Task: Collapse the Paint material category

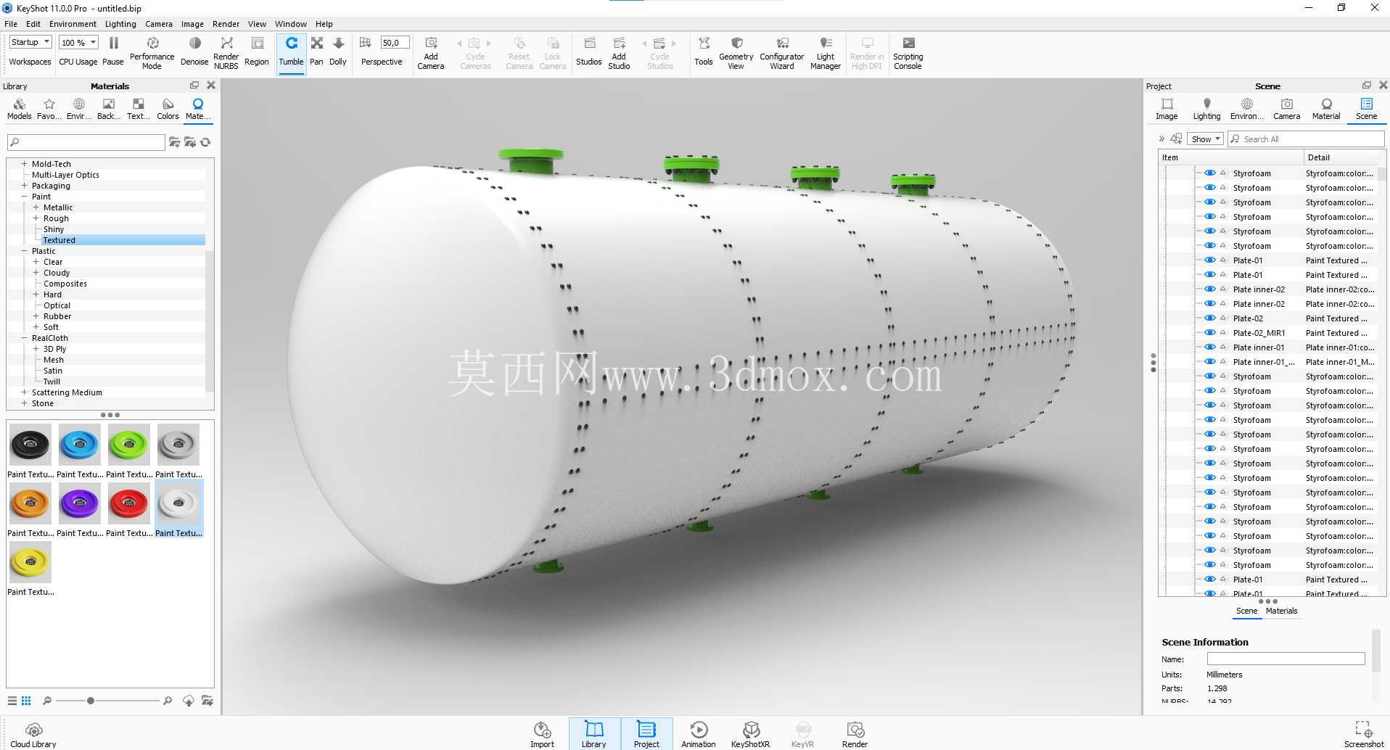Action: point(24,197)
